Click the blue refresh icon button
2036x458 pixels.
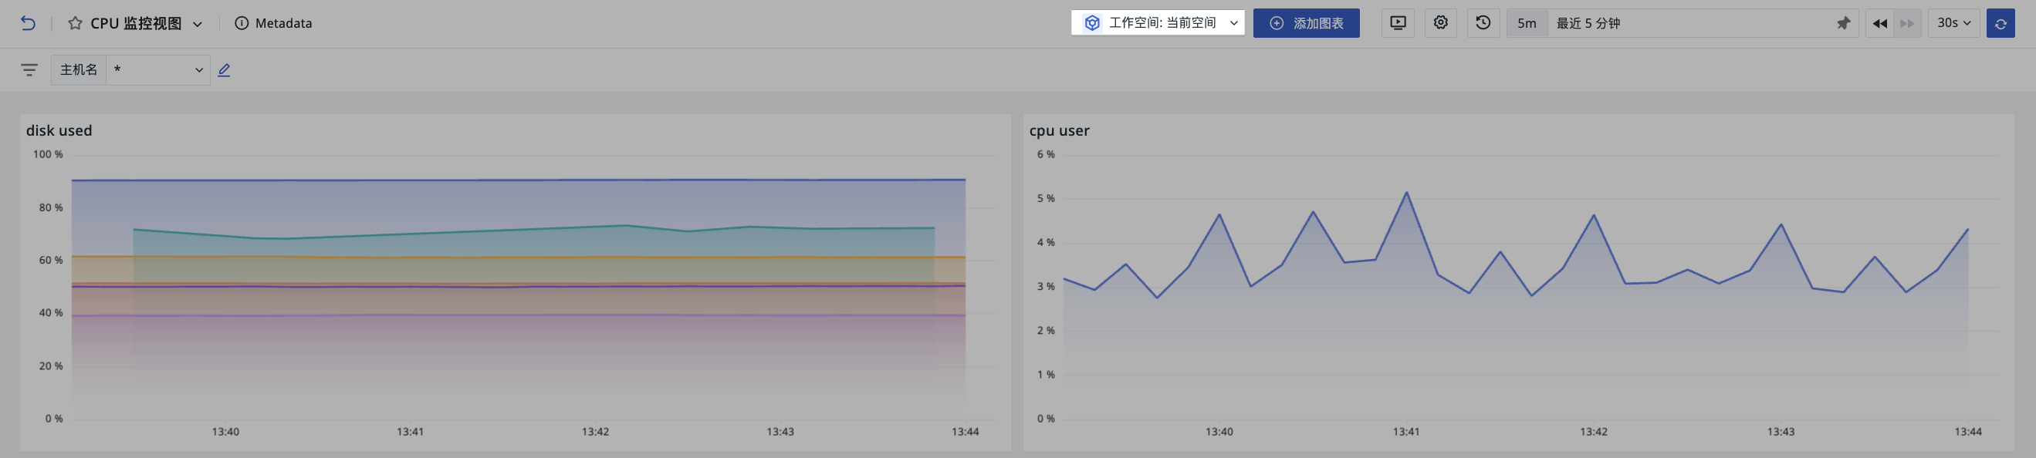[2000, 24]
